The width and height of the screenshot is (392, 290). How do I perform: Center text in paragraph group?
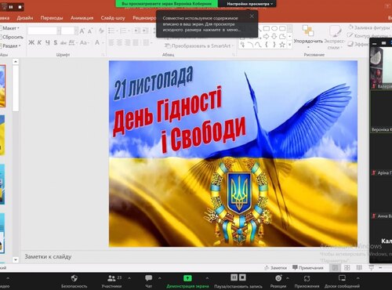[119, 42]
